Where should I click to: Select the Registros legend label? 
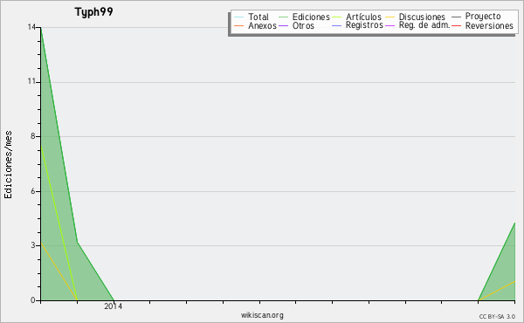[364, 25]
